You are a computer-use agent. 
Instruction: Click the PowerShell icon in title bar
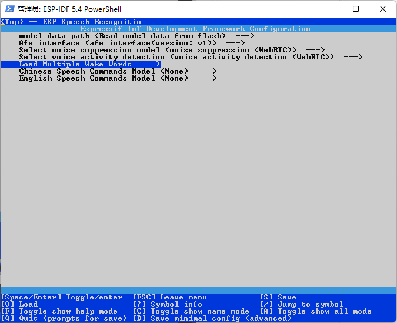coord(10,9)
